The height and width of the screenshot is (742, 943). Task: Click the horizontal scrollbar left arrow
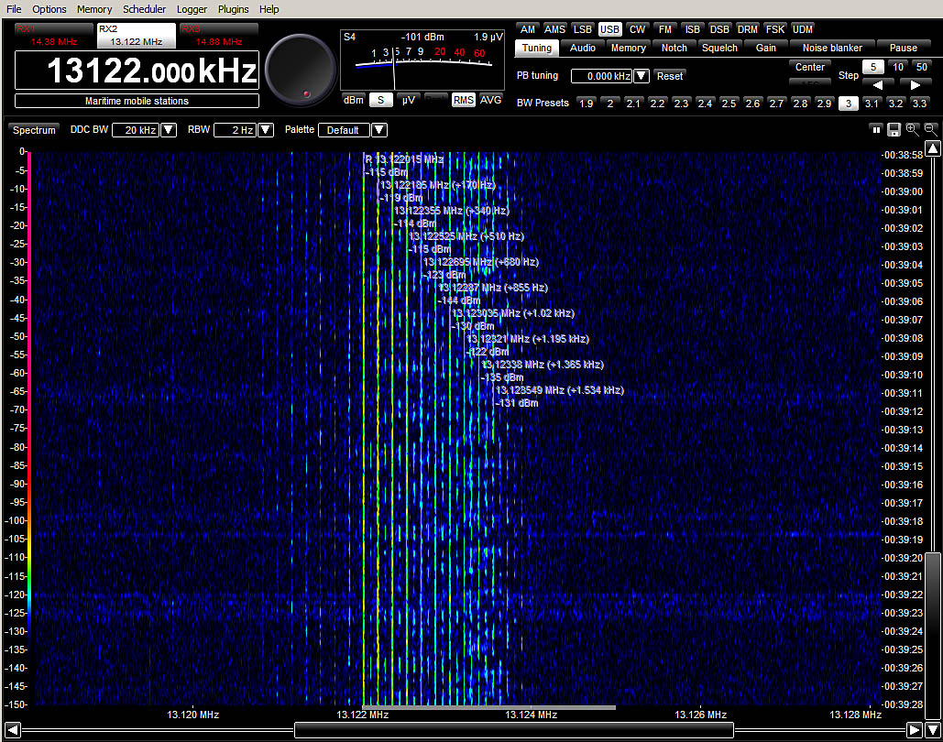click(x=13, y=730)
